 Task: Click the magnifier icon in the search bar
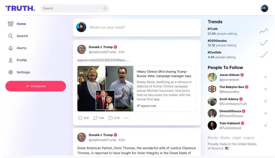(x=105, y=8)
